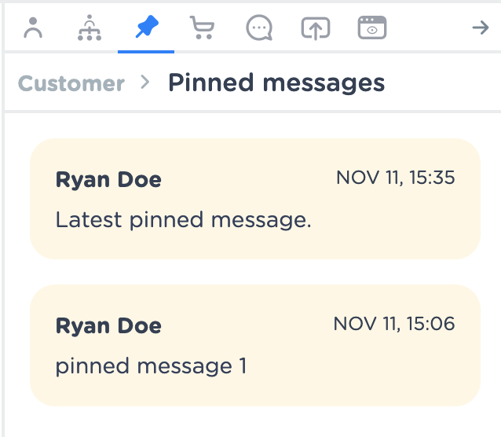Open the shopping cart icon tab

tap(202, 28)
